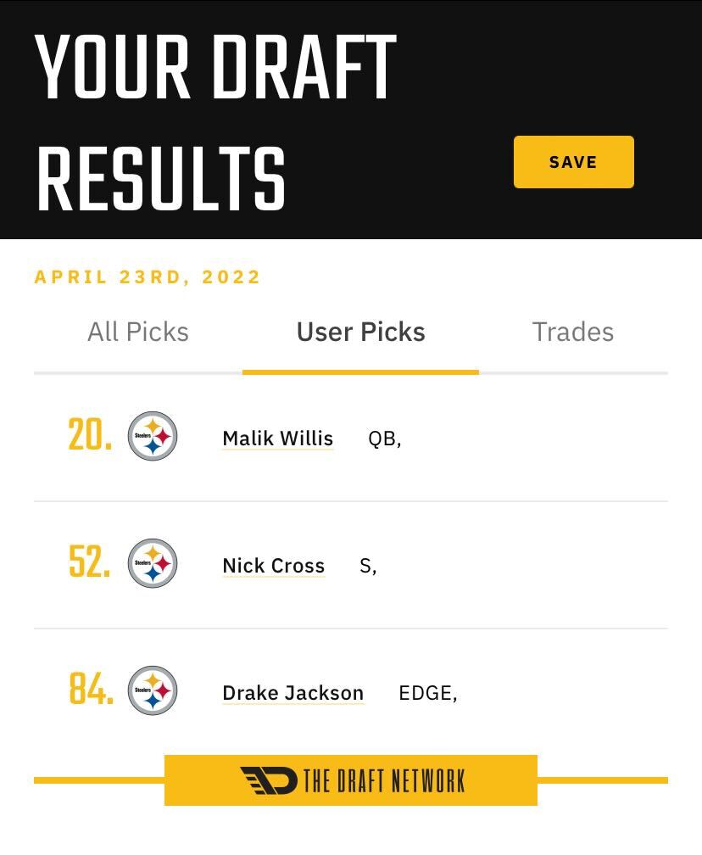
Task: Open Drake Jackson player link
Action: coord(293,693)
